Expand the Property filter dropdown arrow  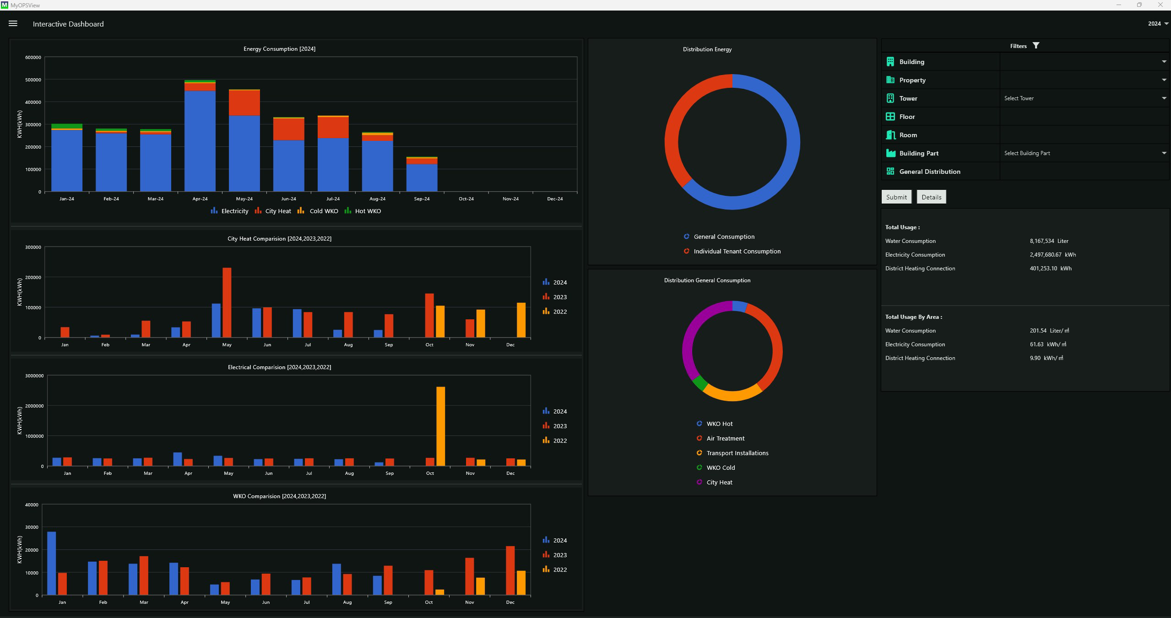point(1164,80)
